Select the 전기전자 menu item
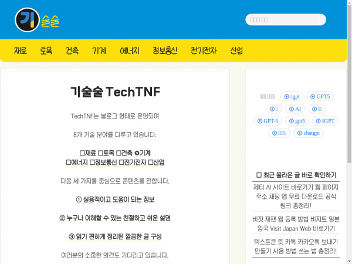This screenshot has height=264, width=352. click(204, 50)
